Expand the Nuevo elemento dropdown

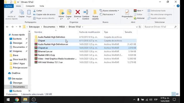click(x=109, y=11)
